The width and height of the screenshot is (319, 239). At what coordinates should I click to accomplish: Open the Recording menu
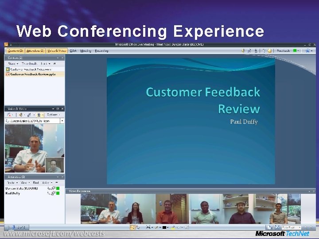pyautogui.click(x=101, y=51)
